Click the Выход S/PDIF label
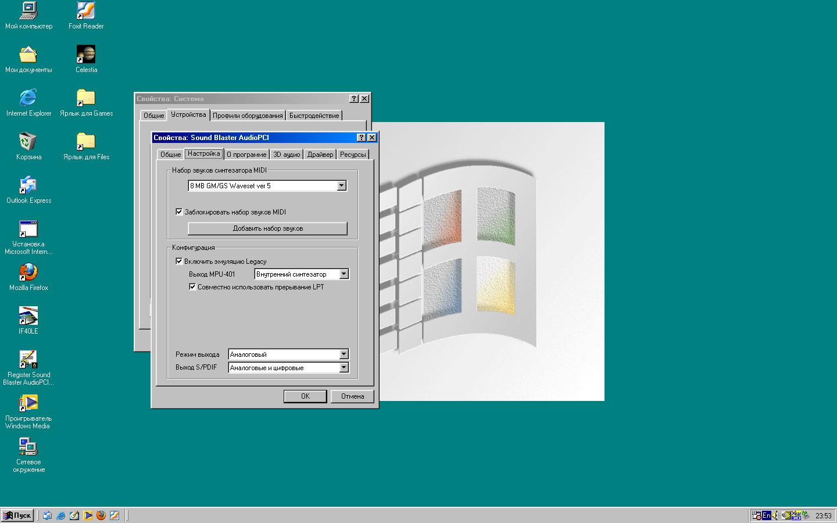Image resolution: width=837 pixels, height=523 pixels. 196,368
